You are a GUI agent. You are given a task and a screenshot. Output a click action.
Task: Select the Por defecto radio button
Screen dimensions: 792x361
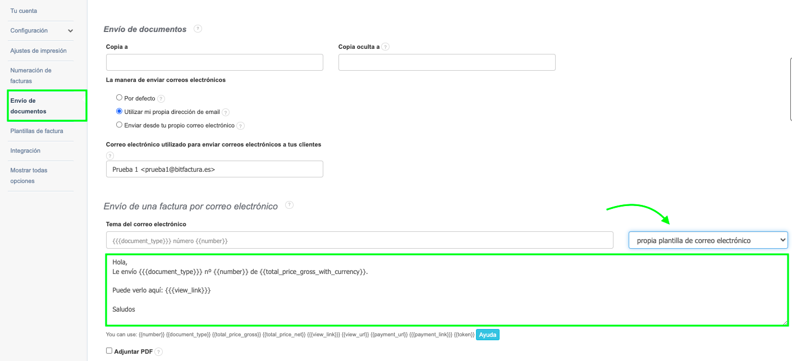(119, 98)
